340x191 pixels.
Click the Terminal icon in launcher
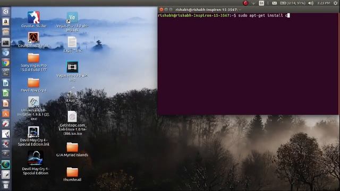[x=6, y=42]
